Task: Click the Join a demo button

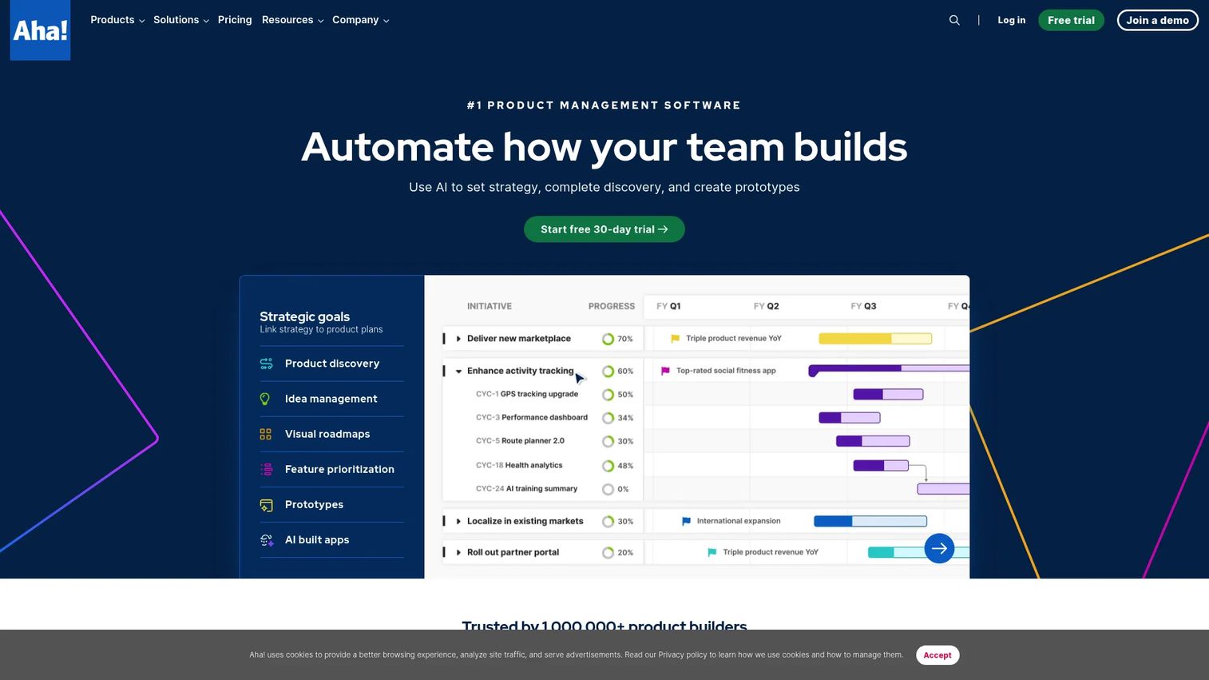Action: pos(1157,20)
